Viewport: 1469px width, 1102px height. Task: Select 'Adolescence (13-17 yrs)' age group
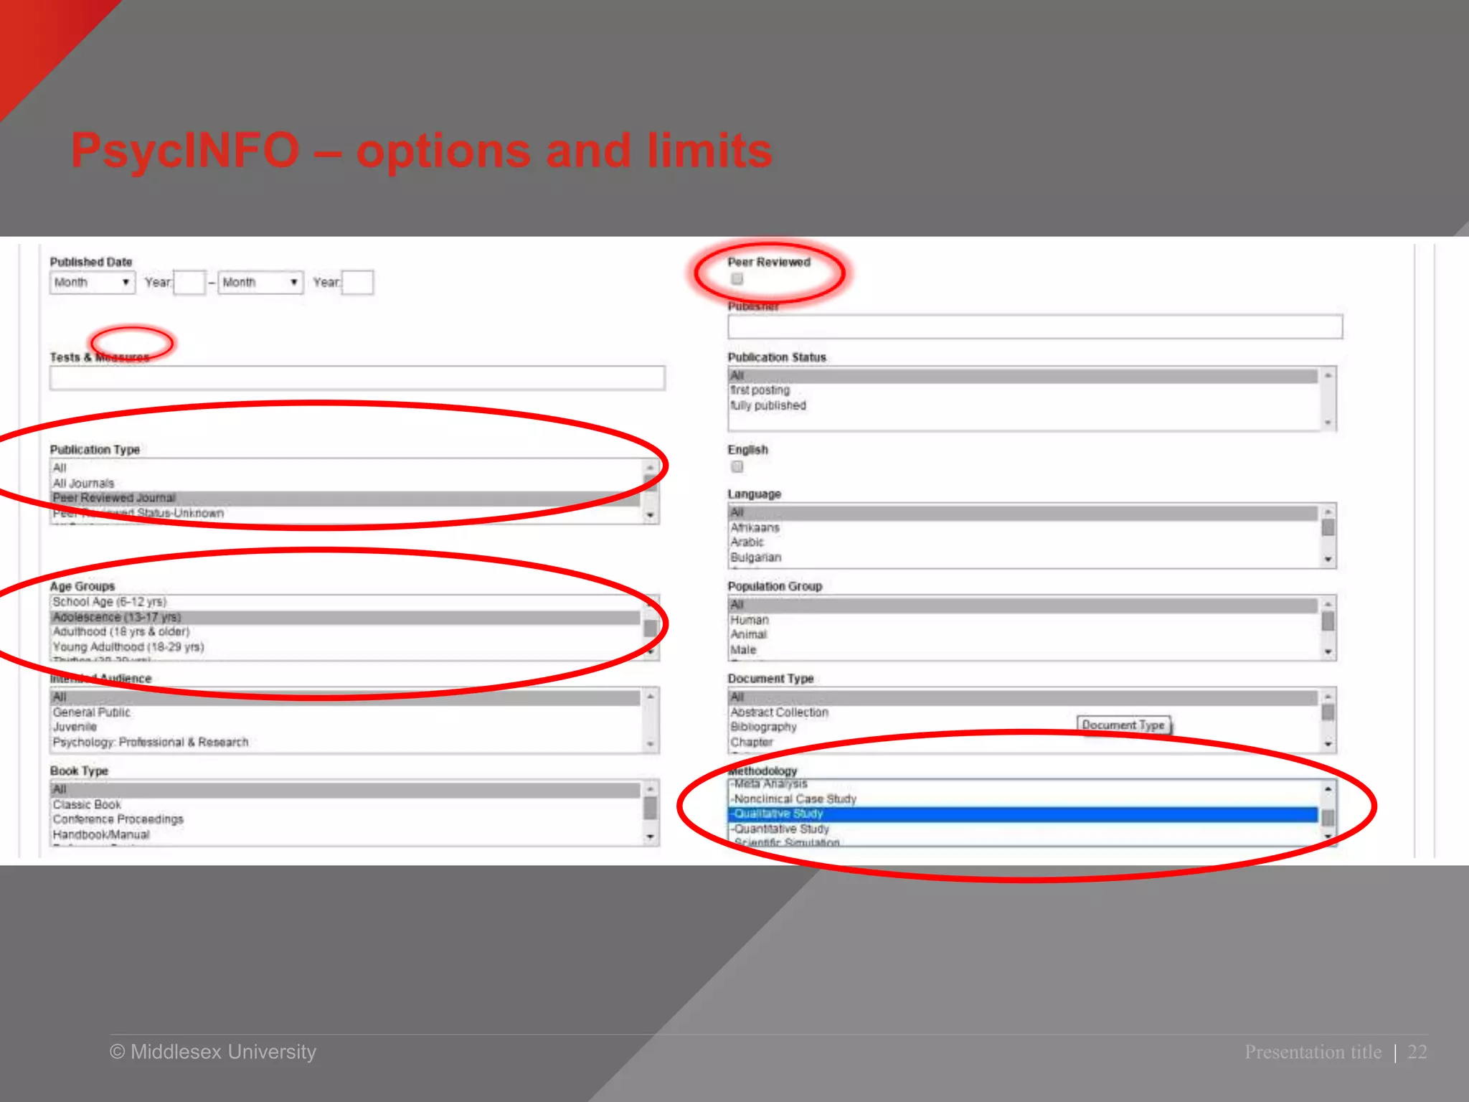point(346,617)
